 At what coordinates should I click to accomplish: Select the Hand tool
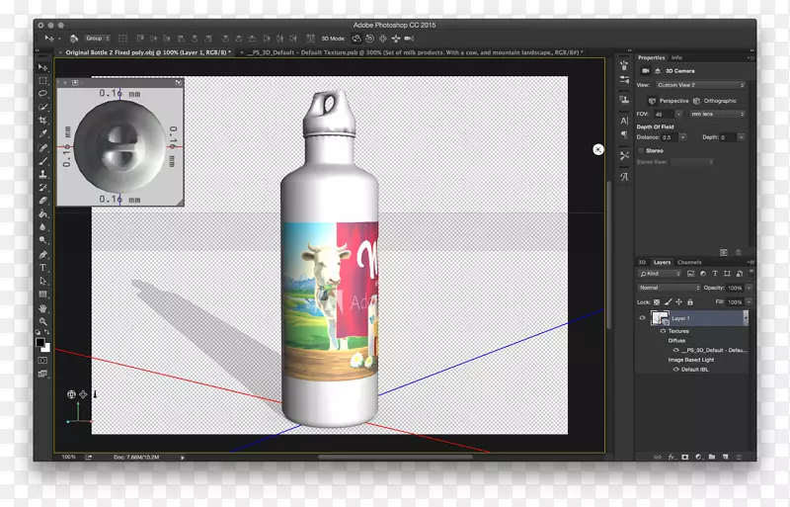pyautogui.click(x=43, y=308)
